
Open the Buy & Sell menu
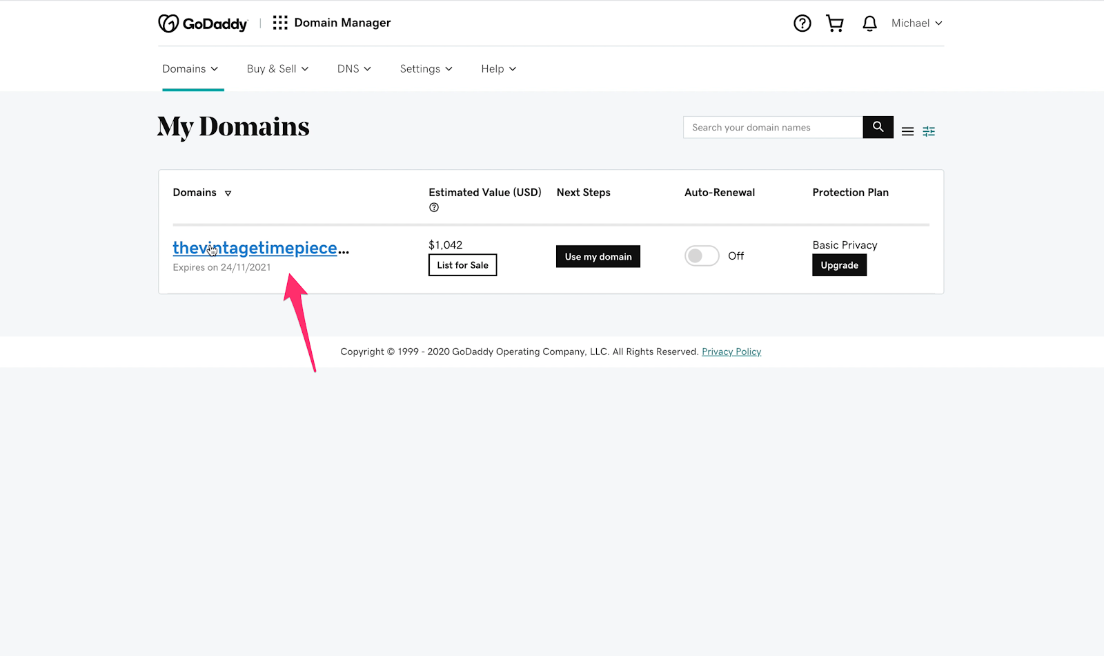(277, 69)
